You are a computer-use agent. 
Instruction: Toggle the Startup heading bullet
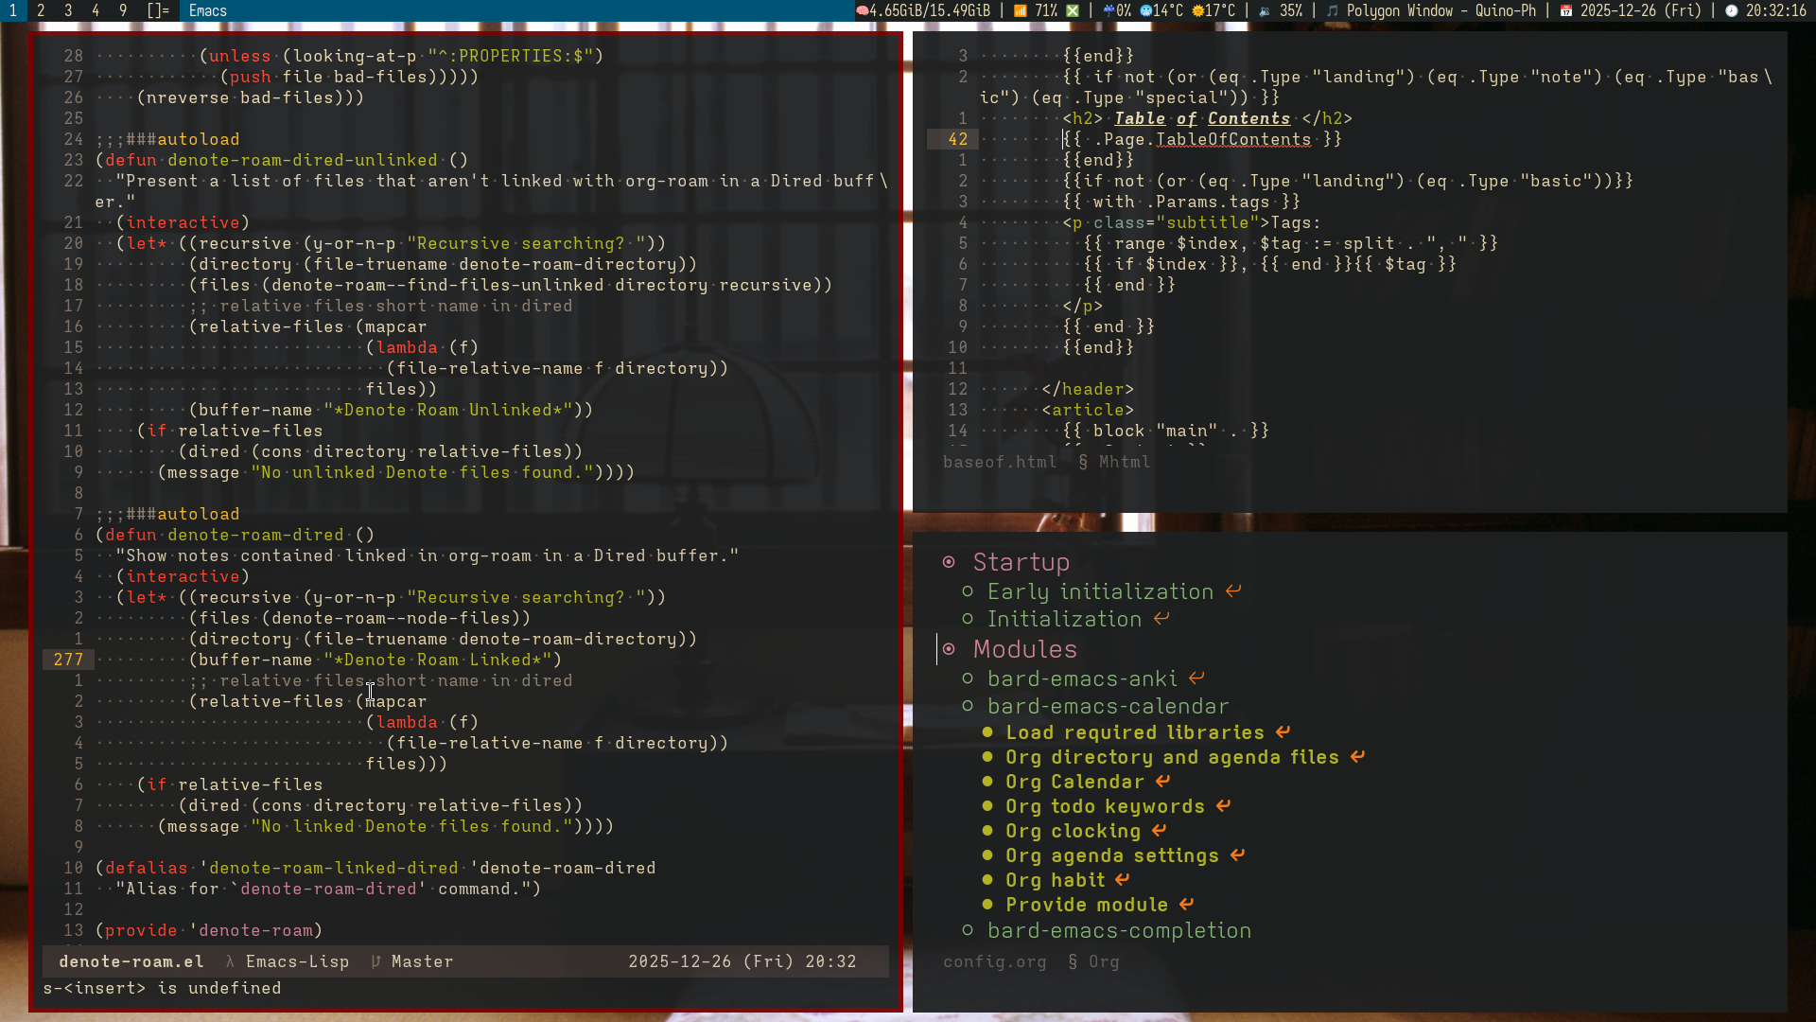(x=949, y=562)
